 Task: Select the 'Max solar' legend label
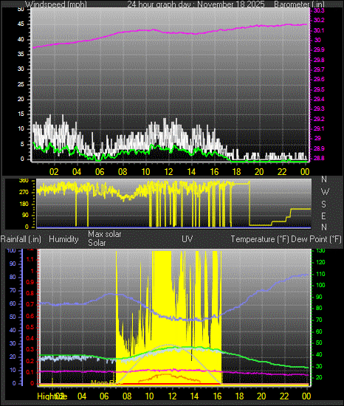(x=105, y=234)
